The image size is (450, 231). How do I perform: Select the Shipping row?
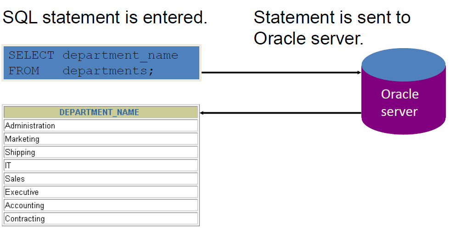pyautogui.click(x=101, y=152)
